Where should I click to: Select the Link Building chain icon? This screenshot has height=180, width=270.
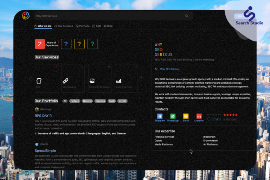[65, 81]
